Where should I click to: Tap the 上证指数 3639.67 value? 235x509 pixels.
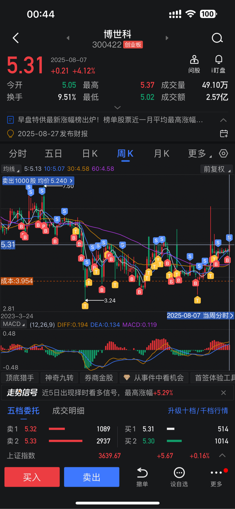click(110, 456)
